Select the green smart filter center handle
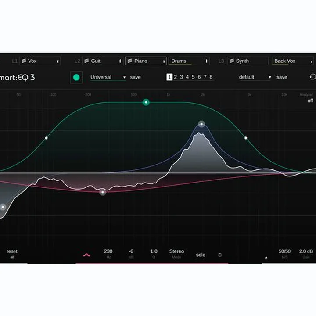Viewport: 316px width, 316px height. [146, 102]
